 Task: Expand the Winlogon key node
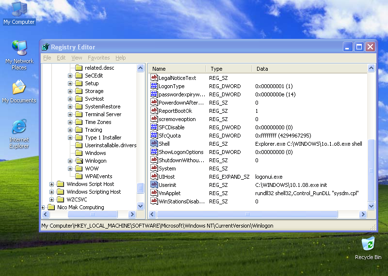[70, 161]
